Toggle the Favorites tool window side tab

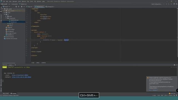(x=1, y=82)
